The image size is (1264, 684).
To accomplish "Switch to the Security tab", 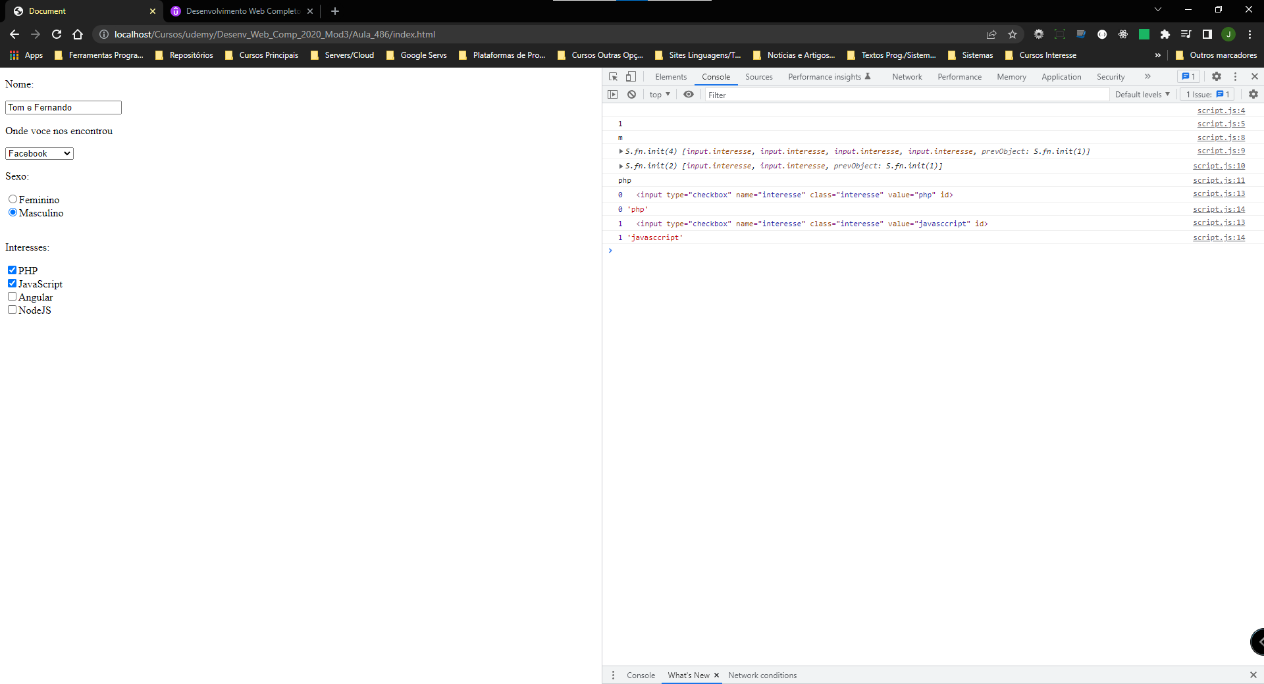I will (x=1111, y=77).
